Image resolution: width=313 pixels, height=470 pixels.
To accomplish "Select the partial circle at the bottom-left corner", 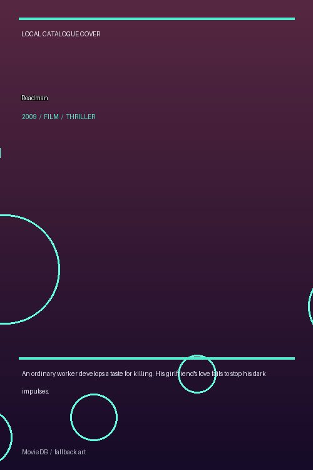I will pos(6,437).
